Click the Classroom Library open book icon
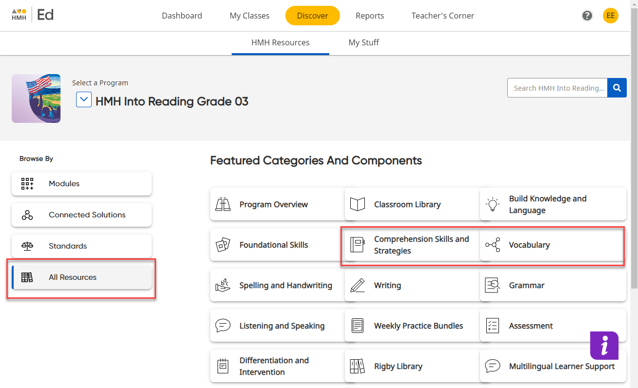 click(x=358, y=204)
